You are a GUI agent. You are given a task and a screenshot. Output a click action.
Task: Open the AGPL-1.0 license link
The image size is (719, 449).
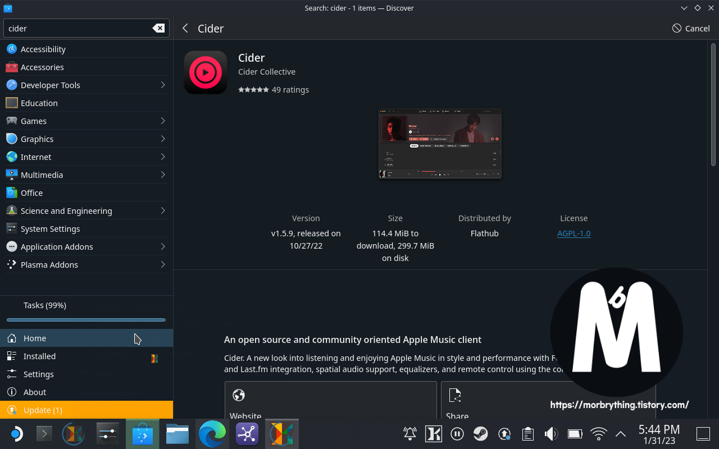pyautogui.click(x=574, y=233)
